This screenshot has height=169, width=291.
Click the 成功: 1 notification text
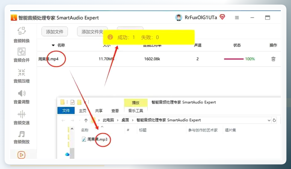(126, 37)
